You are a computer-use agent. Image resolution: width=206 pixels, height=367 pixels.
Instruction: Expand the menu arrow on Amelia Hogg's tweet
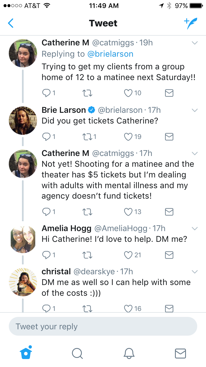[194, 229]
